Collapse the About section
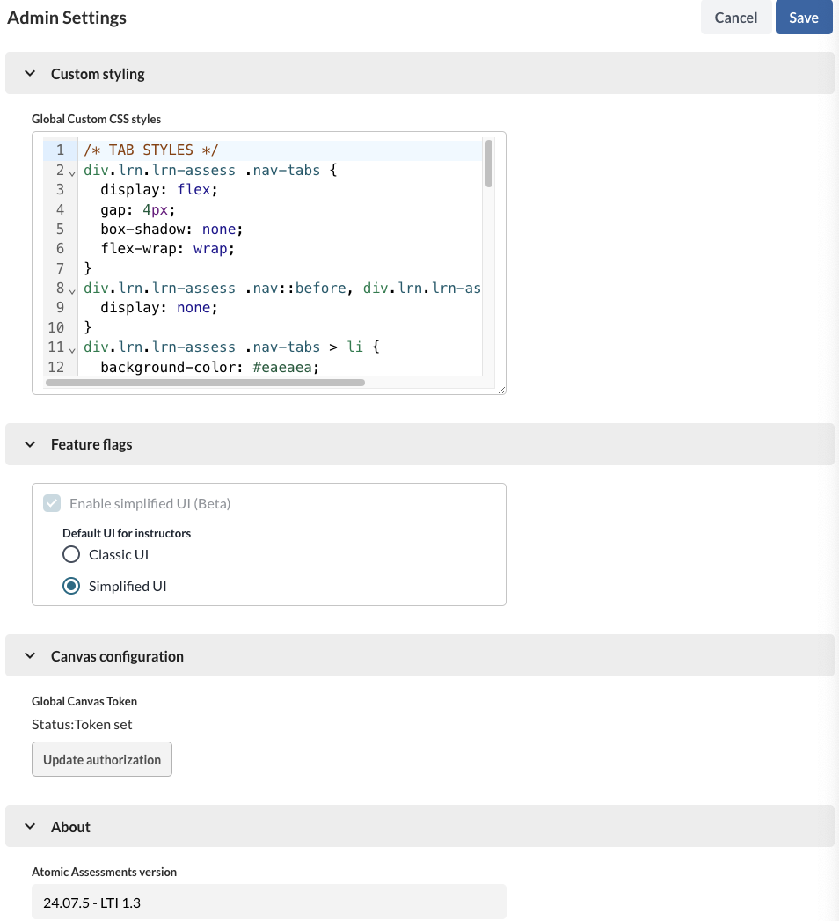Image resolution: width=839 pixels, height=921 pixels. [x=31, y=826]
